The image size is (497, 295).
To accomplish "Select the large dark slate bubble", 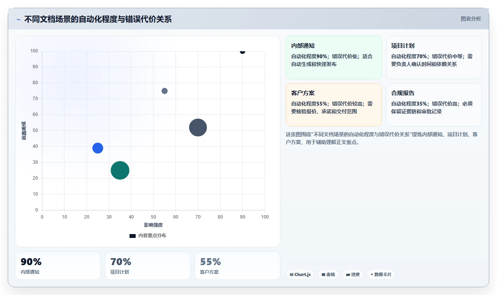I will coord(198,127).
